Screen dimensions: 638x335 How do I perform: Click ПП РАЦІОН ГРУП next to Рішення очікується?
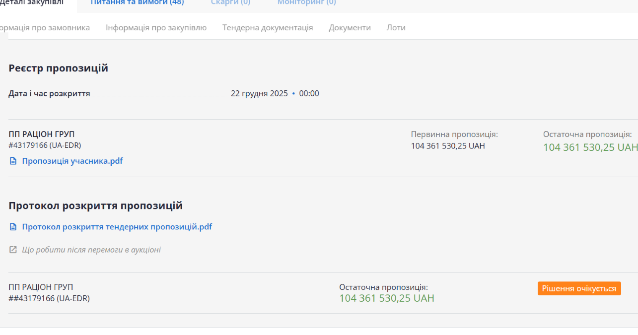click(x=41, y=287)
